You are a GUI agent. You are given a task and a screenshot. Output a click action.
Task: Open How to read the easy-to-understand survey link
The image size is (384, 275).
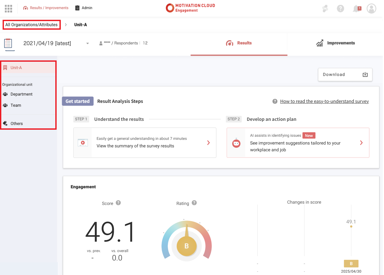pos(324,101)
